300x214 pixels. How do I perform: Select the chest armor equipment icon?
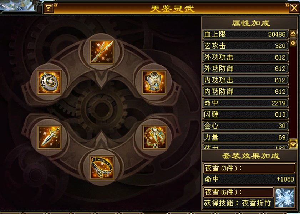tap(154, 82)
